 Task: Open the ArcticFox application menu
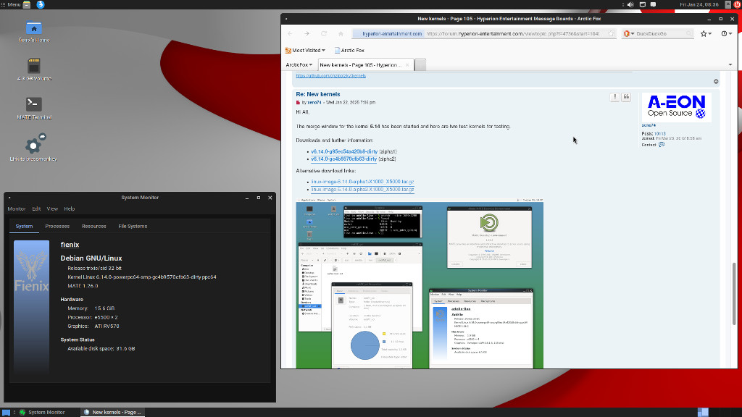pyautogui.click(x=299, y=64)
